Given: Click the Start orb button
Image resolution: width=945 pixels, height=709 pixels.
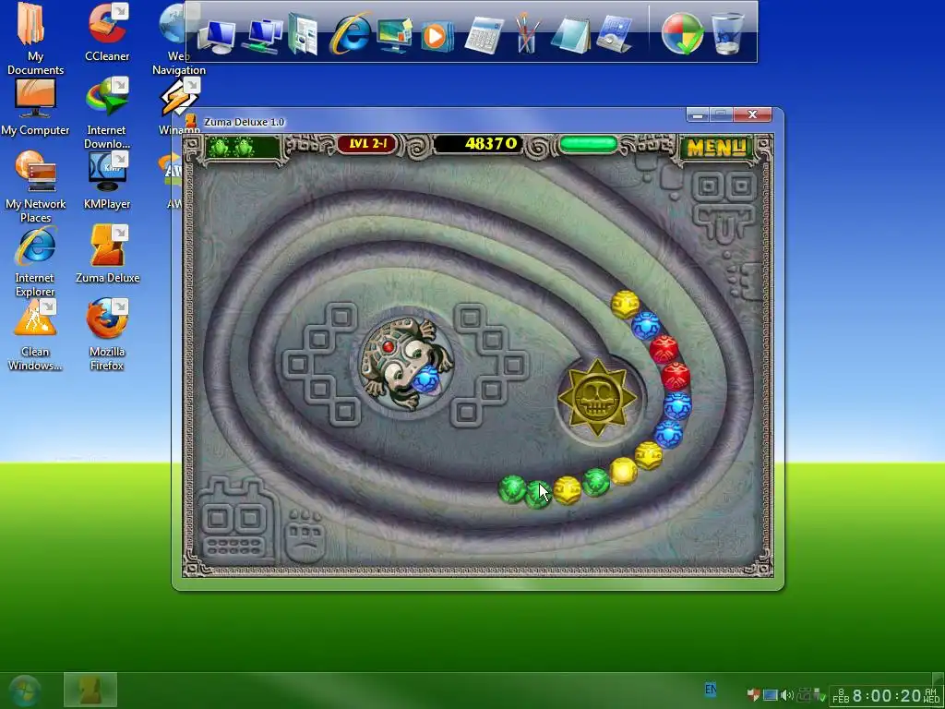Looking at the screenshot, I should coord(24,691).
